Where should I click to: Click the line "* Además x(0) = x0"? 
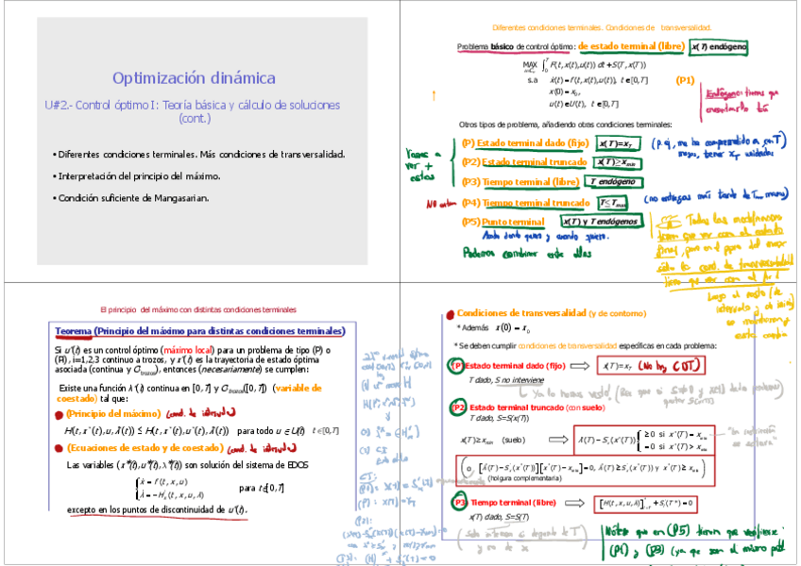point(493,328)
